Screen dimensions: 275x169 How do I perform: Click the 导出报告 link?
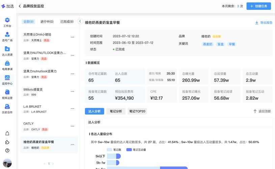coord(264,23)
